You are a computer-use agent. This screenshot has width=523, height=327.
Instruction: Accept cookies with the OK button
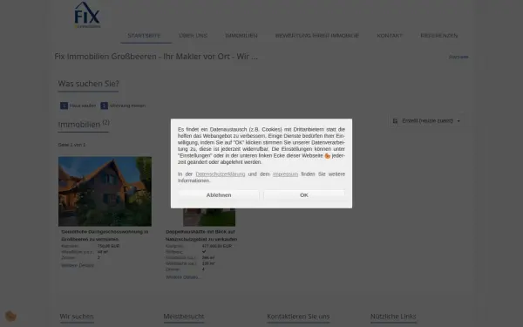coord(304,194)
